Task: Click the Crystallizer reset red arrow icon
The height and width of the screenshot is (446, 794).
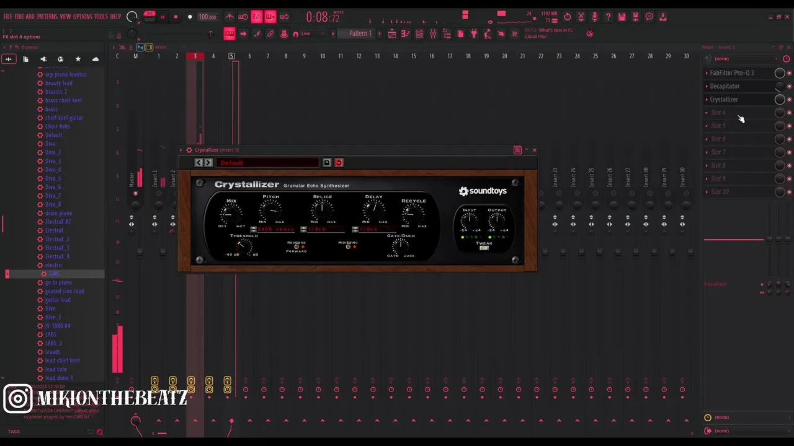Action: (339, 162)
